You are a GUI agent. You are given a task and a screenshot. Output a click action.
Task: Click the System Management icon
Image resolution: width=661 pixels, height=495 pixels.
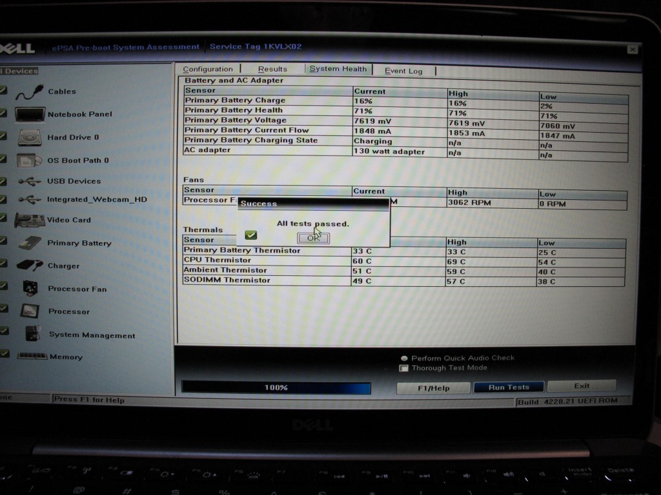pyautogui.click(x=32, y=334)
